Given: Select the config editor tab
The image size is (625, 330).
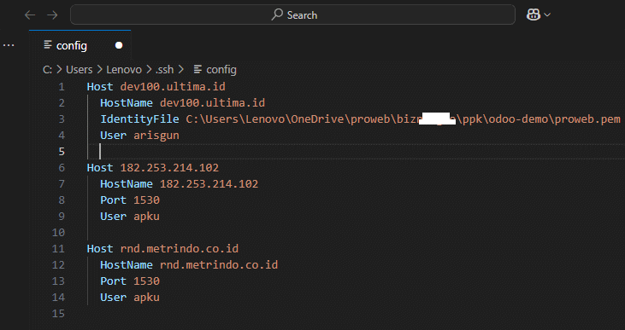Looking at the screenshot, I should coord(80,45).
